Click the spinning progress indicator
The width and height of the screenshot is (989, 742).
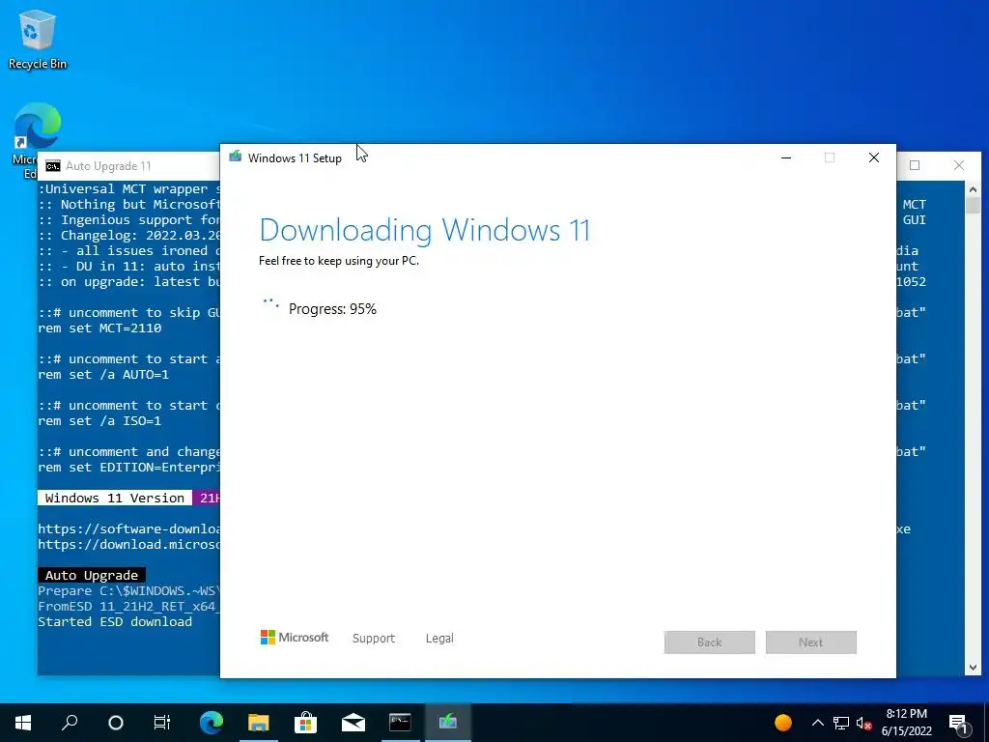point(270,304)
